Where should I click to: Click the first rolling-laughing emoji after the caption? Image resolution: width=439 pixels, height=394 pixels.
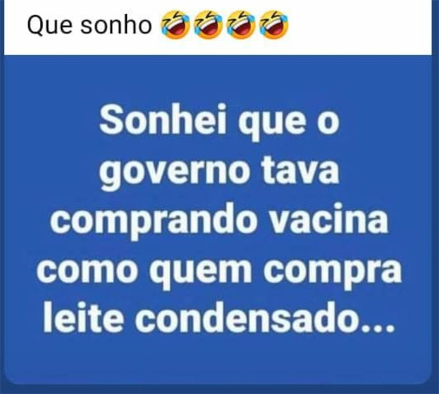click(175, 25)
